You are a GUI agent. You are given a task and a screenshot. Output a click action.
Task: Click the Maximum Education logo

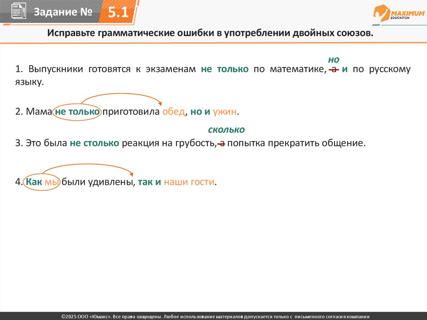point(399,13)
